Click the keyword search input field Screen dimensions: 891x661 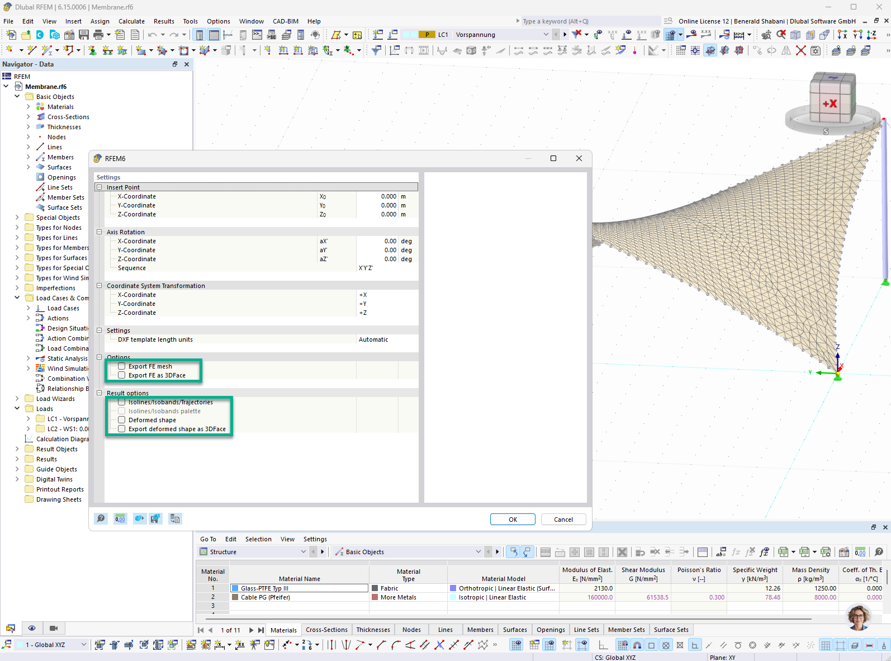(x=590, y=21)
